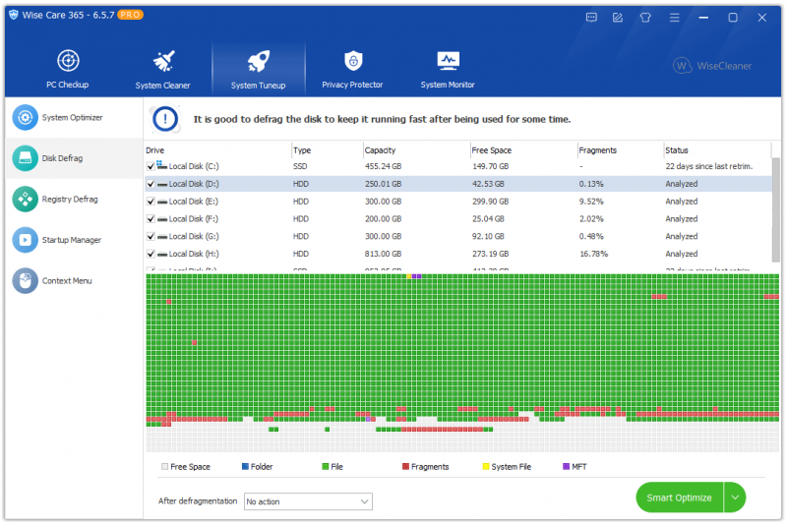Sort by the Type column header
The width and height of the screenshot is (787, 525).
click(302, 150)
